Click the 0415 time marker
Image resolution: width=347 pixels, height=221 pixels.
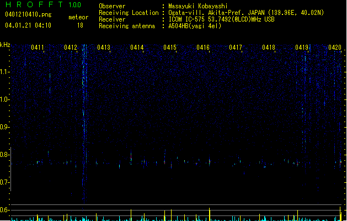click(x=170, y=48)
